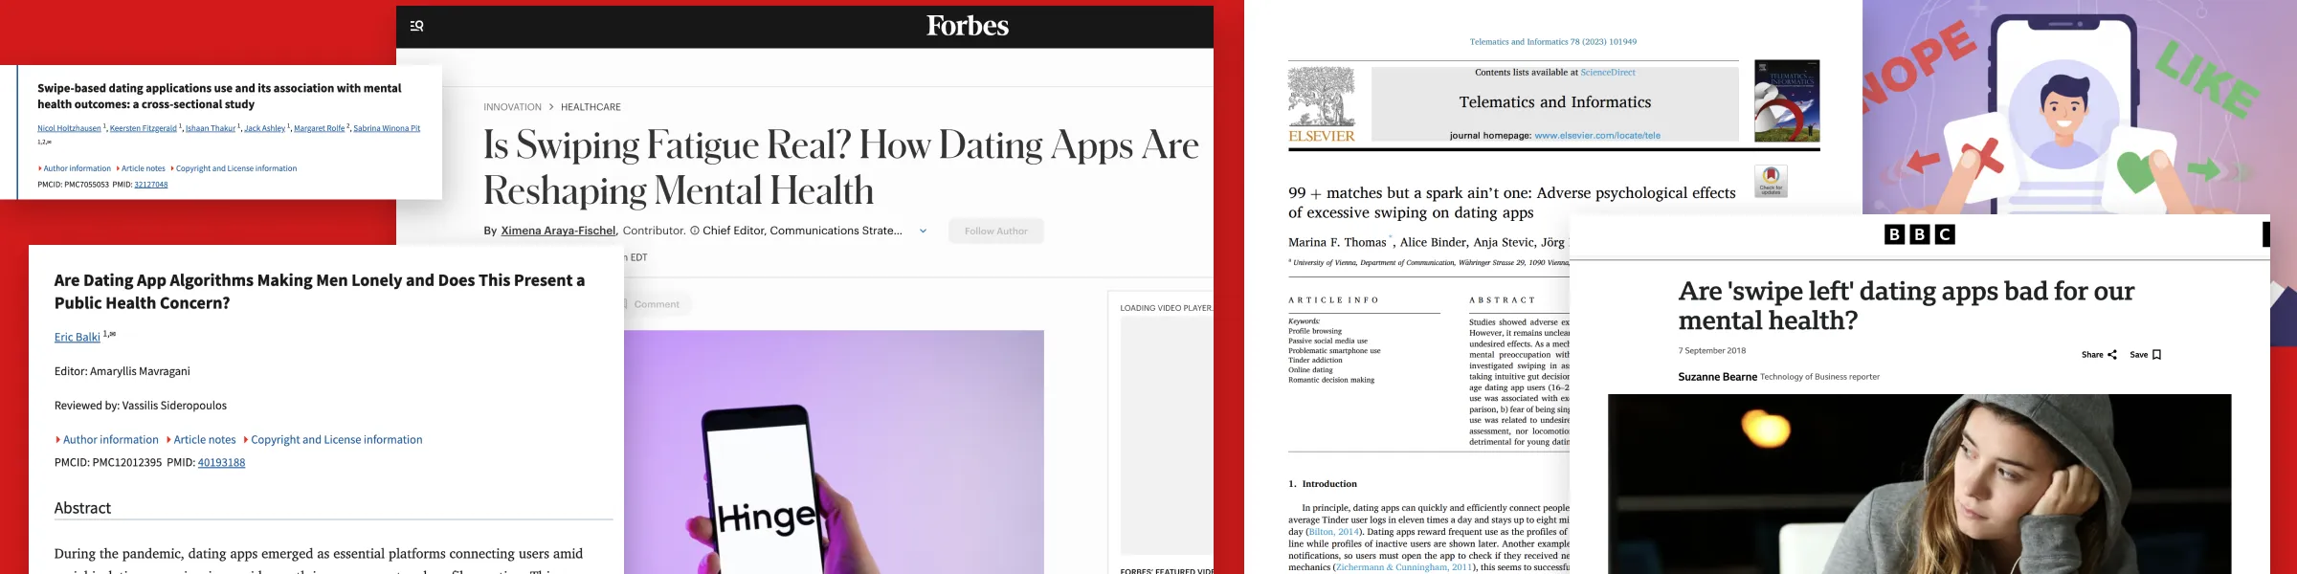Expand Copyright and License information in the swipe-based study

tap(235, 168)
